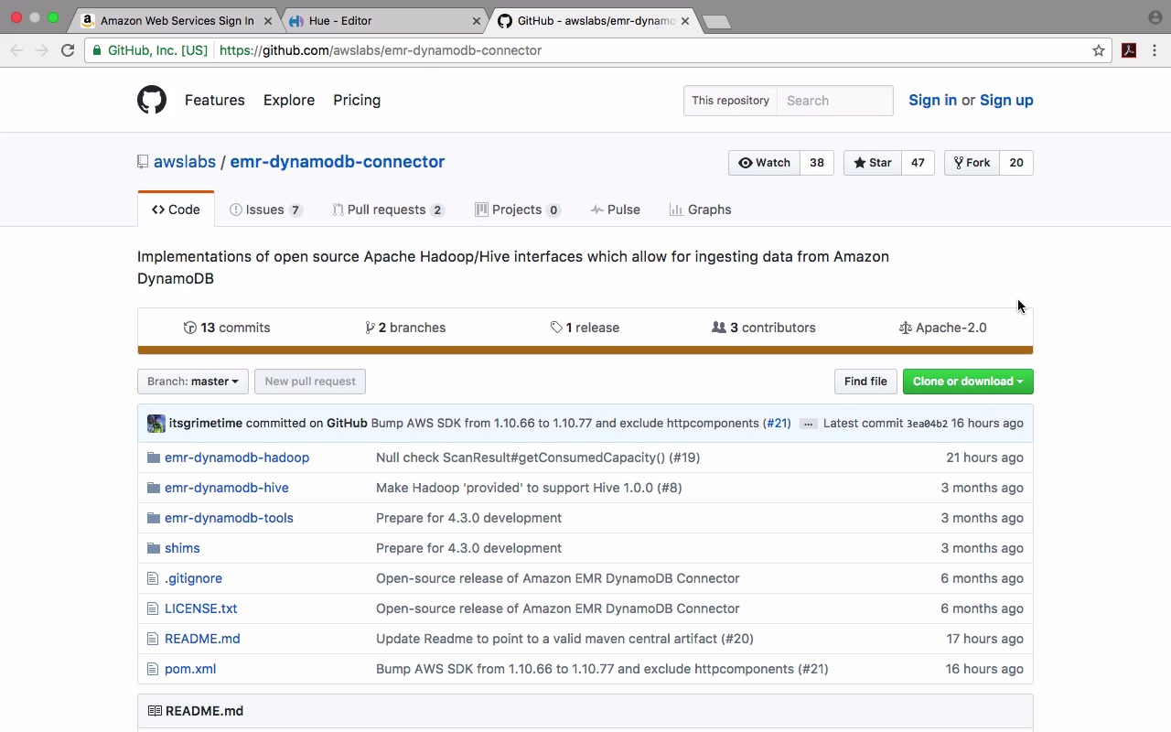1171x732 pixels.
Task: Expand commit message ellipsis button
Action: [808, 424]
